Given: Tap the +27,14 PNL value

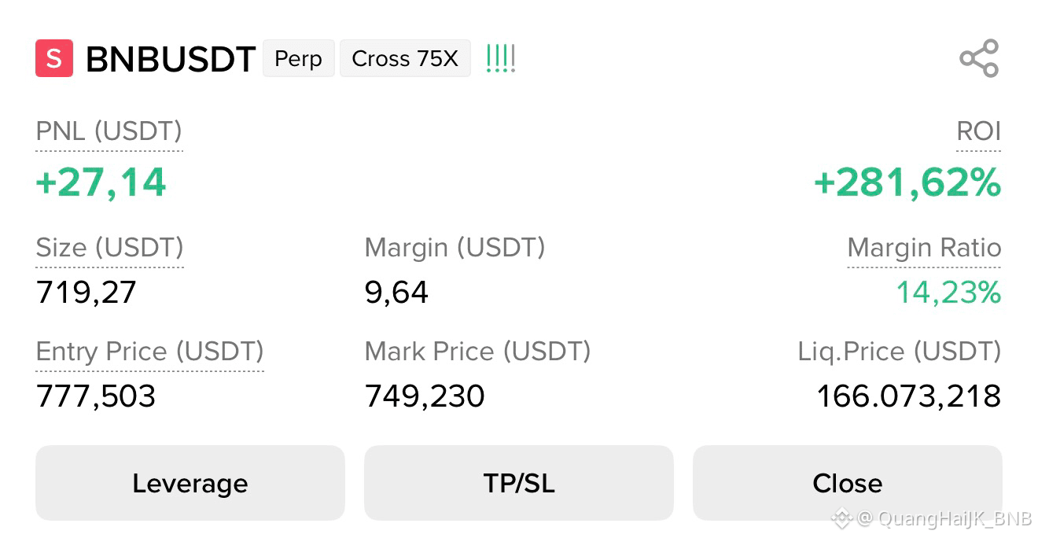Looking at the screenshot, I should 101,183.
